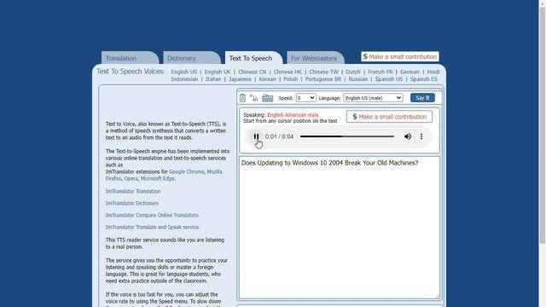This screenshot has height=307, width=546.
Task: Open the ImTranslator Dictionary link
Action: (132, 203)
